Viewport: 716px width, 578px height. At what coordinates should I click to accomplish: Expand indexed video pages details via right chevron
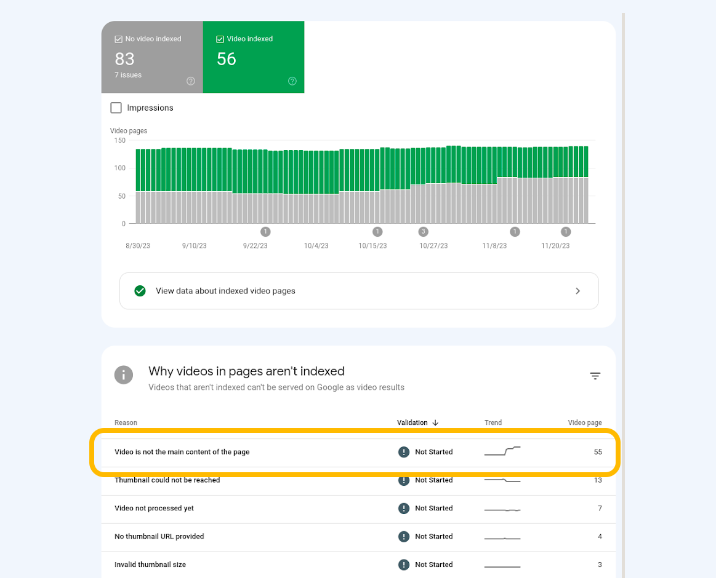click(x=577, y=290)
